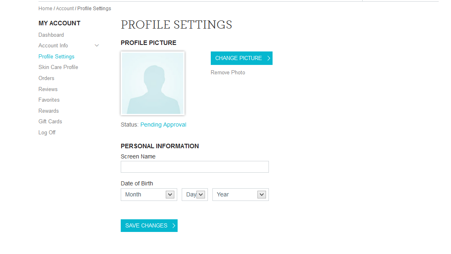View Favorites from sidebar

point(49,100)
